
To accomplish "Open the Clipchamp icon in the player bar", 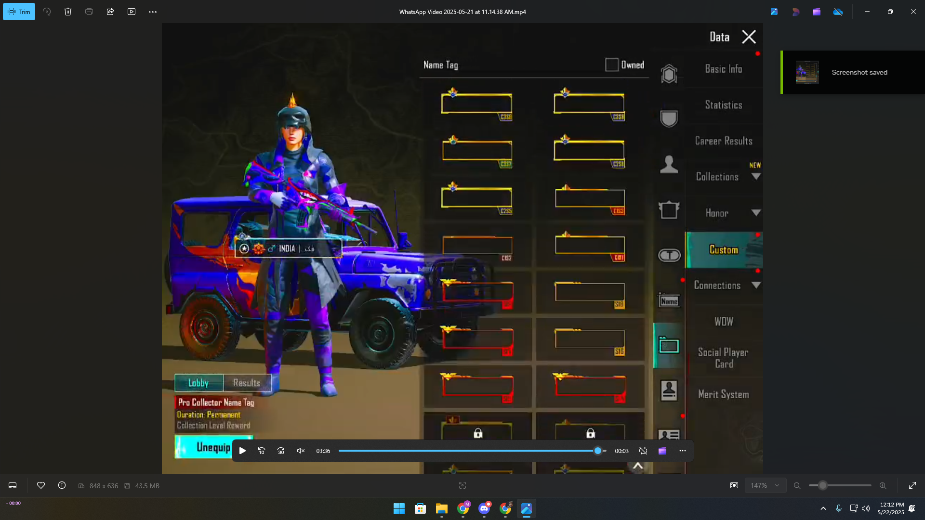I will (662, 451).
